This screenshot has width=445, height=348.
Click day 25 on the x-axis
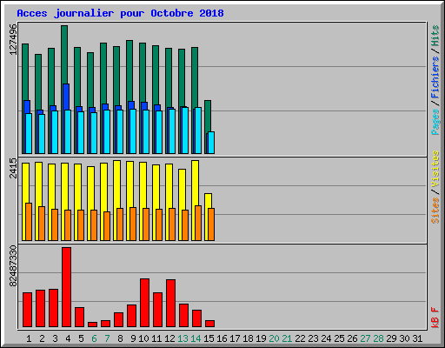coord(339,338)
